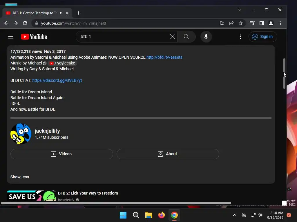
Task: Open jacknjellify channel avatar
Action: (21, 134)
